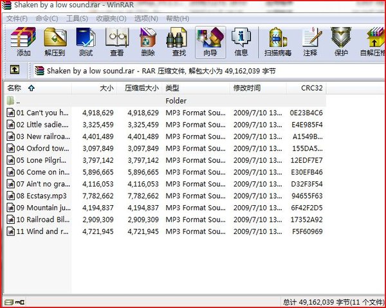This screenshot has width=386, height=308.
Task: Open the 工具(S) menu
Action: (77, 19)
